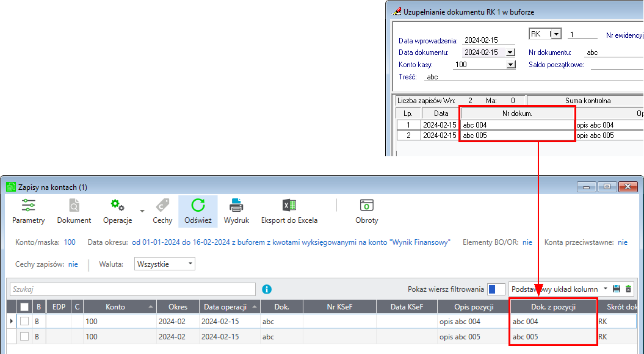This screenshot has height=354, width=644.
Task: Click the document number field next to RK
Action: [582, 35]
